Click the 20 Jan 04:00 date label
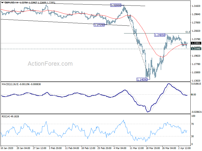The width and height of the screenshot is (202, 151). coord(23,148)
